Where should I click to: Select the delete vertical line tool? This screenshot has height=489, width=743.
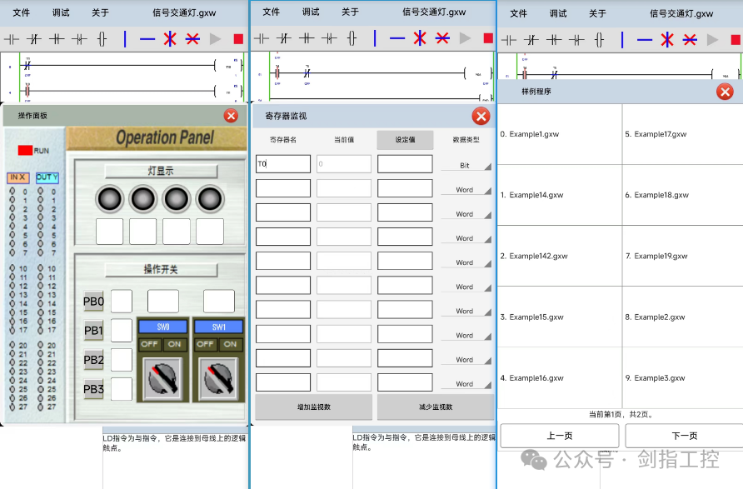(x=169, y=38)
